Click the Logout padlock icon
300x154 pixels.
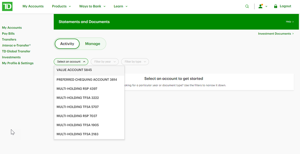point(276,6)
